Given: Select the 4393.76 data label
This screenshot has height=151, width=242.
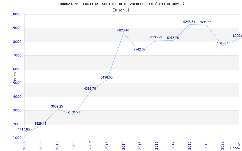Looking at the screenshot, I should pyautogui.click(x=90, y=88).
